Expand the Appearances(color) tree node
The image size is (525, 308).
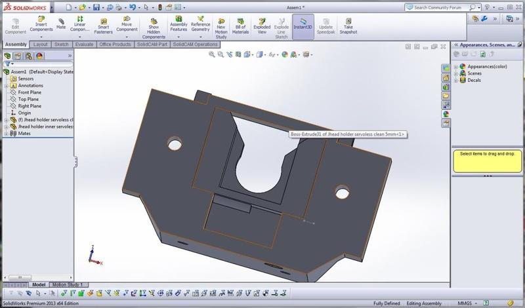coord(455,67)
